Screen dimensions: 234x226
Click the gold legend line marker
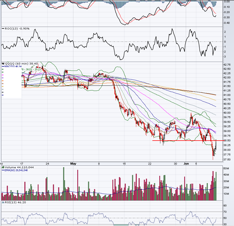[3, 86]
